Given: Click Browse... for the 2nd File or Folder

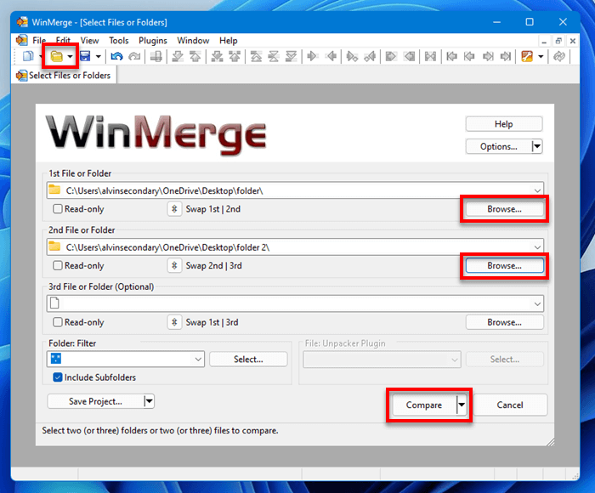Looking at the screenshot, I should pos(504,266).
